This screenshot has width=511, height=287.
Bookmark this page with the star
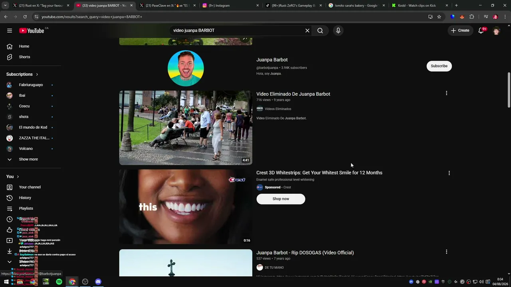coord(439,17)
